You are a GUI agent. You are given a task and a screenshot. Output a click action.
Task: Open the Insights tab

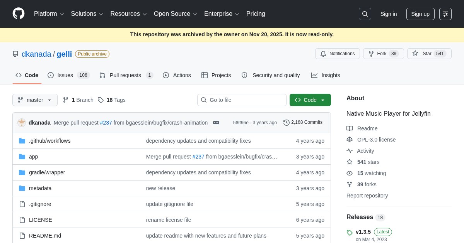(x=326, y=75)
